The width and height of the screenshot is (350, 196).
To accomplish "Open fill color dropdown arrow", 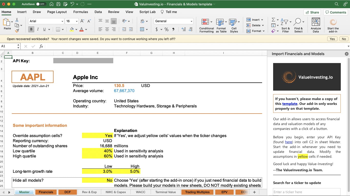I will [76, 29].
